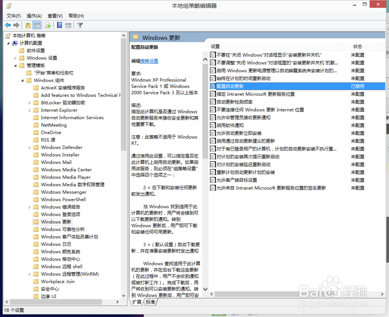389x317 pixels.
Task: Expand the Windows Defender node
Action: (x=30, y=148)
